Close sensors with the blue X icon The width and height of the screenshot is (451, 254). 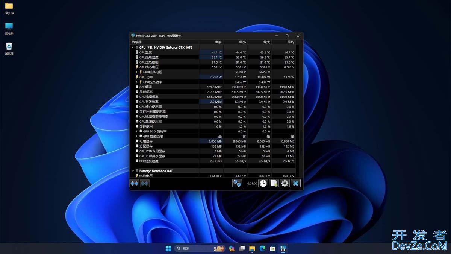296,183
